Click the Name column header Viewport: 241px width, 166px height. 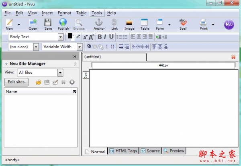coord(38,91)
